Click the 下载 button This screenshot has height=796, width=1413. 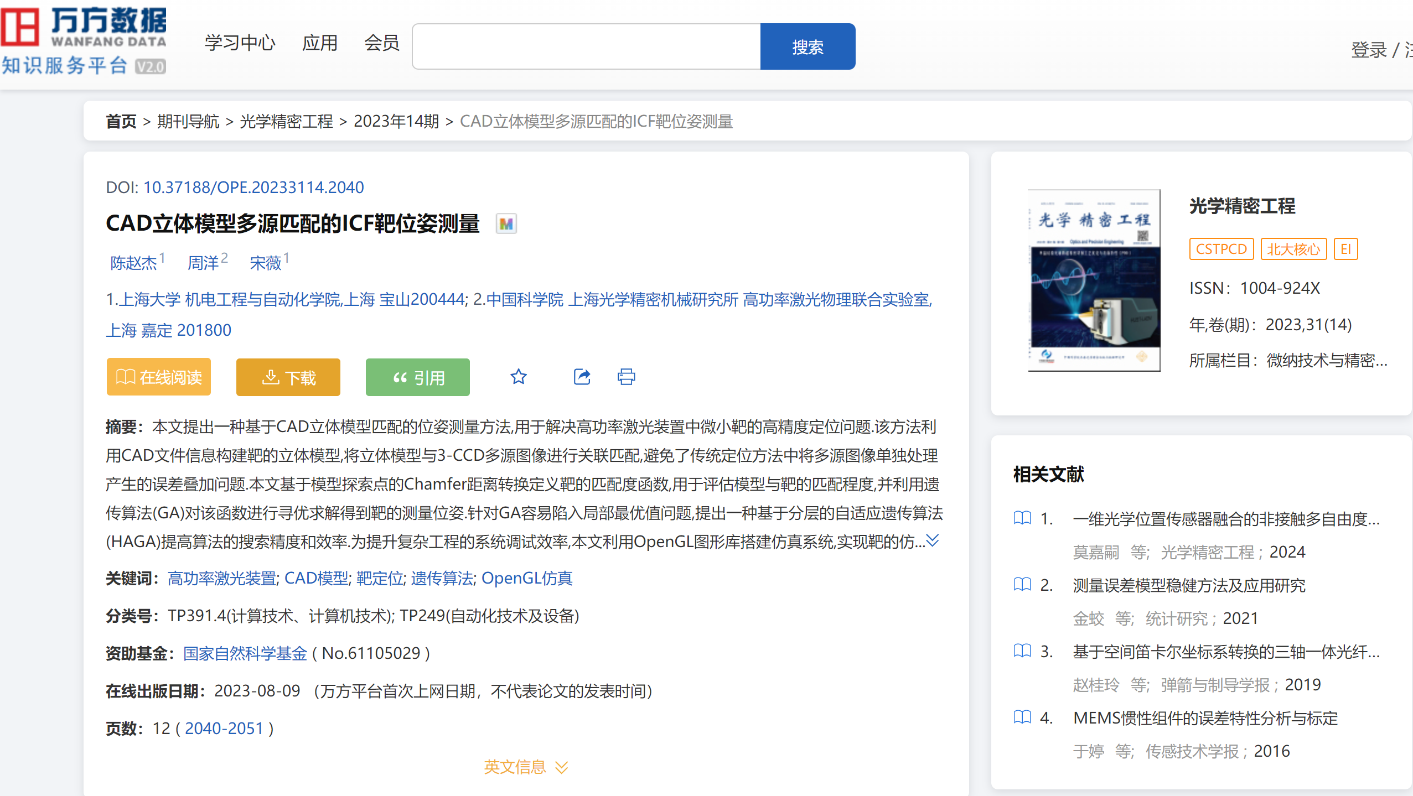[288, 377]
